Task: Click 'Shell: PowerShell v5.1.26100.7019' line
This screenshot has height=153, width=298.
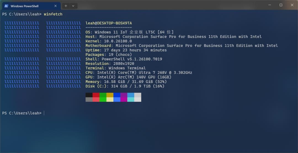Action: (x=124, y=59)
